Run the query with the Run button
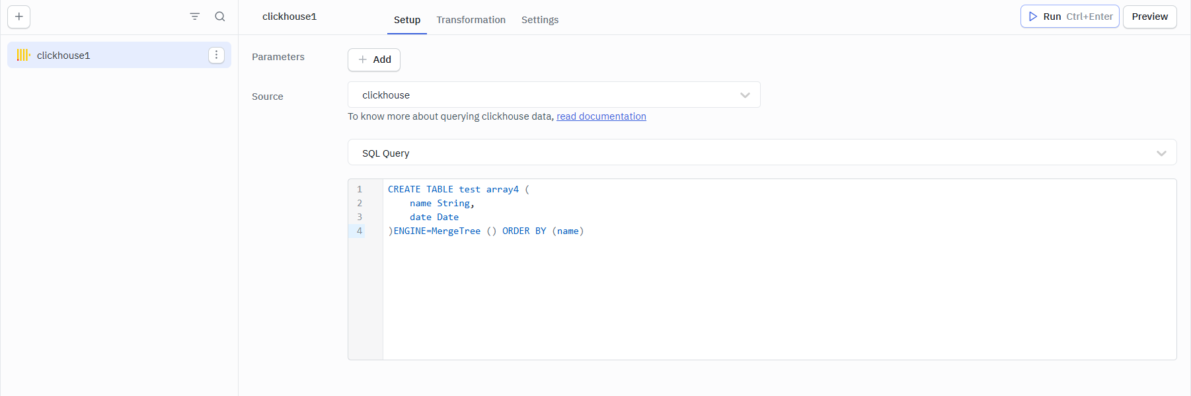The height and width of the screenshot is (396, 1191). (x=1070, y=17)
